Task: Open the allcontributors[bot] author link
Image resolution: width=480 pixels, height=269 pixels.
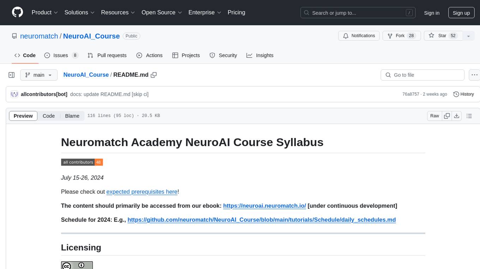Action: tap(44, 94)
